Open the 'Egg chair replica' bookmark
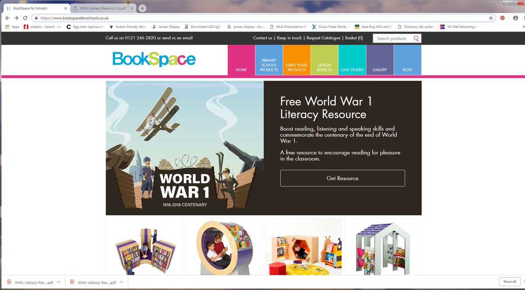 pos(85,27)
